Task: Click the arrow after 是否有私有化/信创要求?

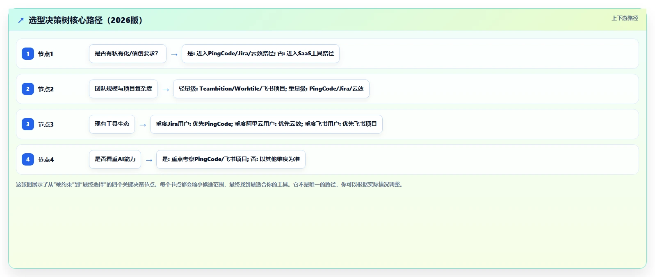Action: click(174, 54)
